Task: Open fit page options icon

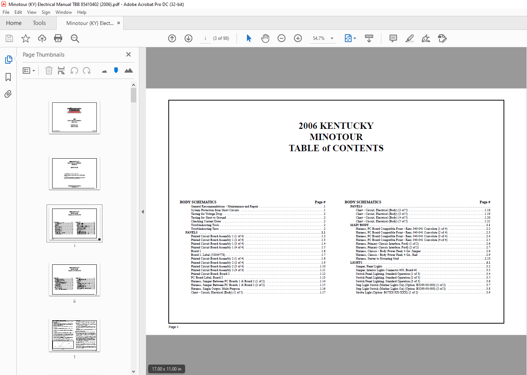Action: click(x=350, y=38)
